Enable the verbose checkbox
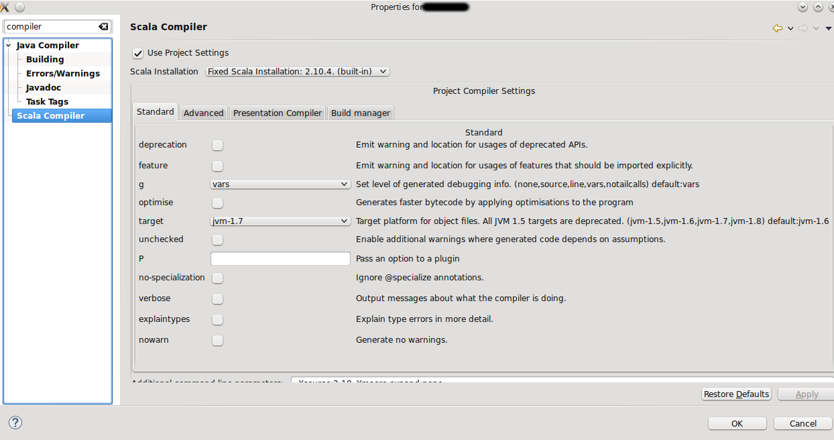Viewport: 834px width, 440px height. coord(217,298)
